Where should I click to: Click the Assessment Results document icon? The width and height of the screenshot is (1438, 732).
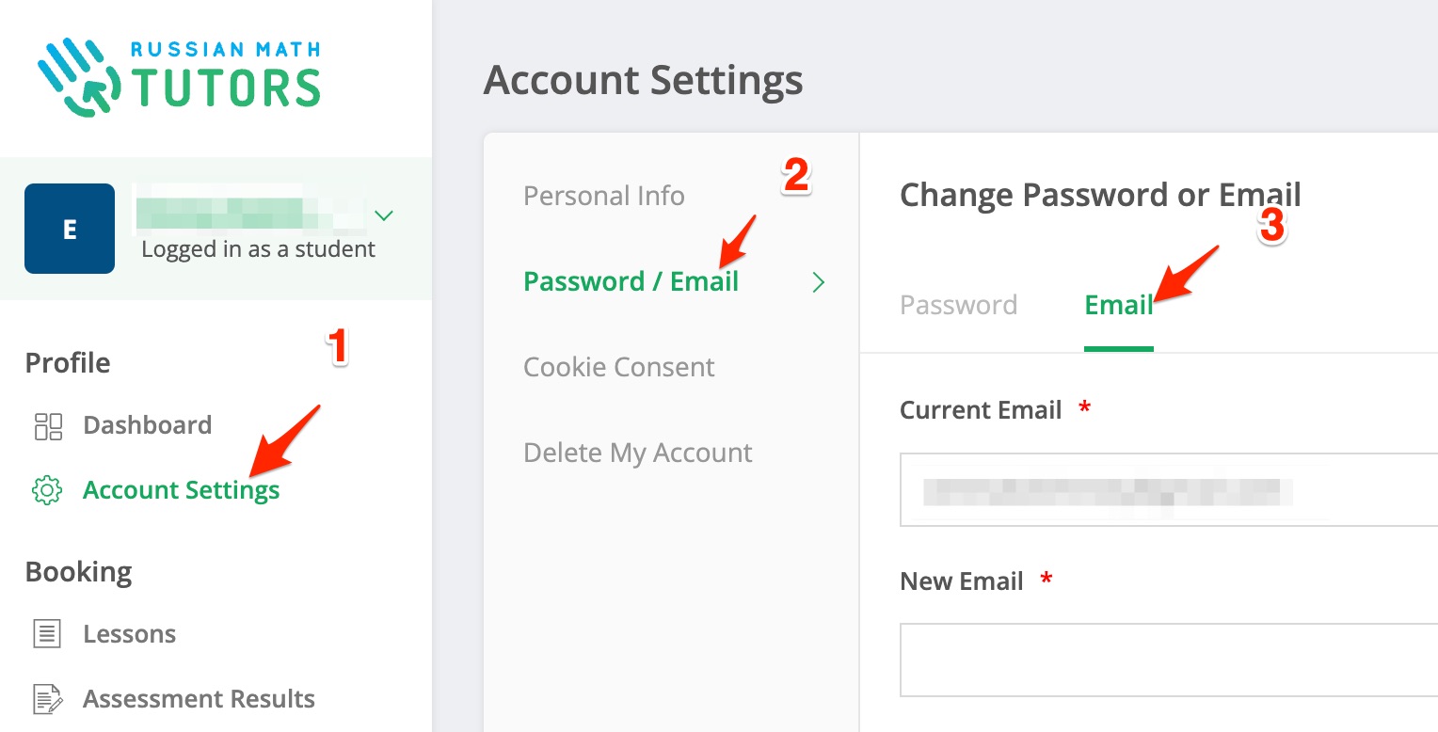pos(48,699)
